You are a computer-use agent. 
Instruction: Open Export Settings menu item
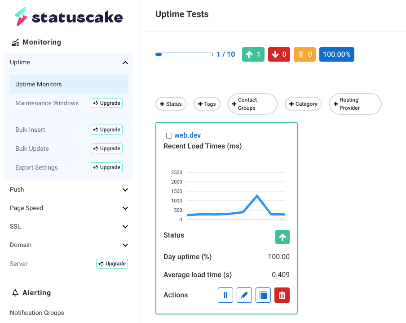pyautogui.click(x=36, y=167)
